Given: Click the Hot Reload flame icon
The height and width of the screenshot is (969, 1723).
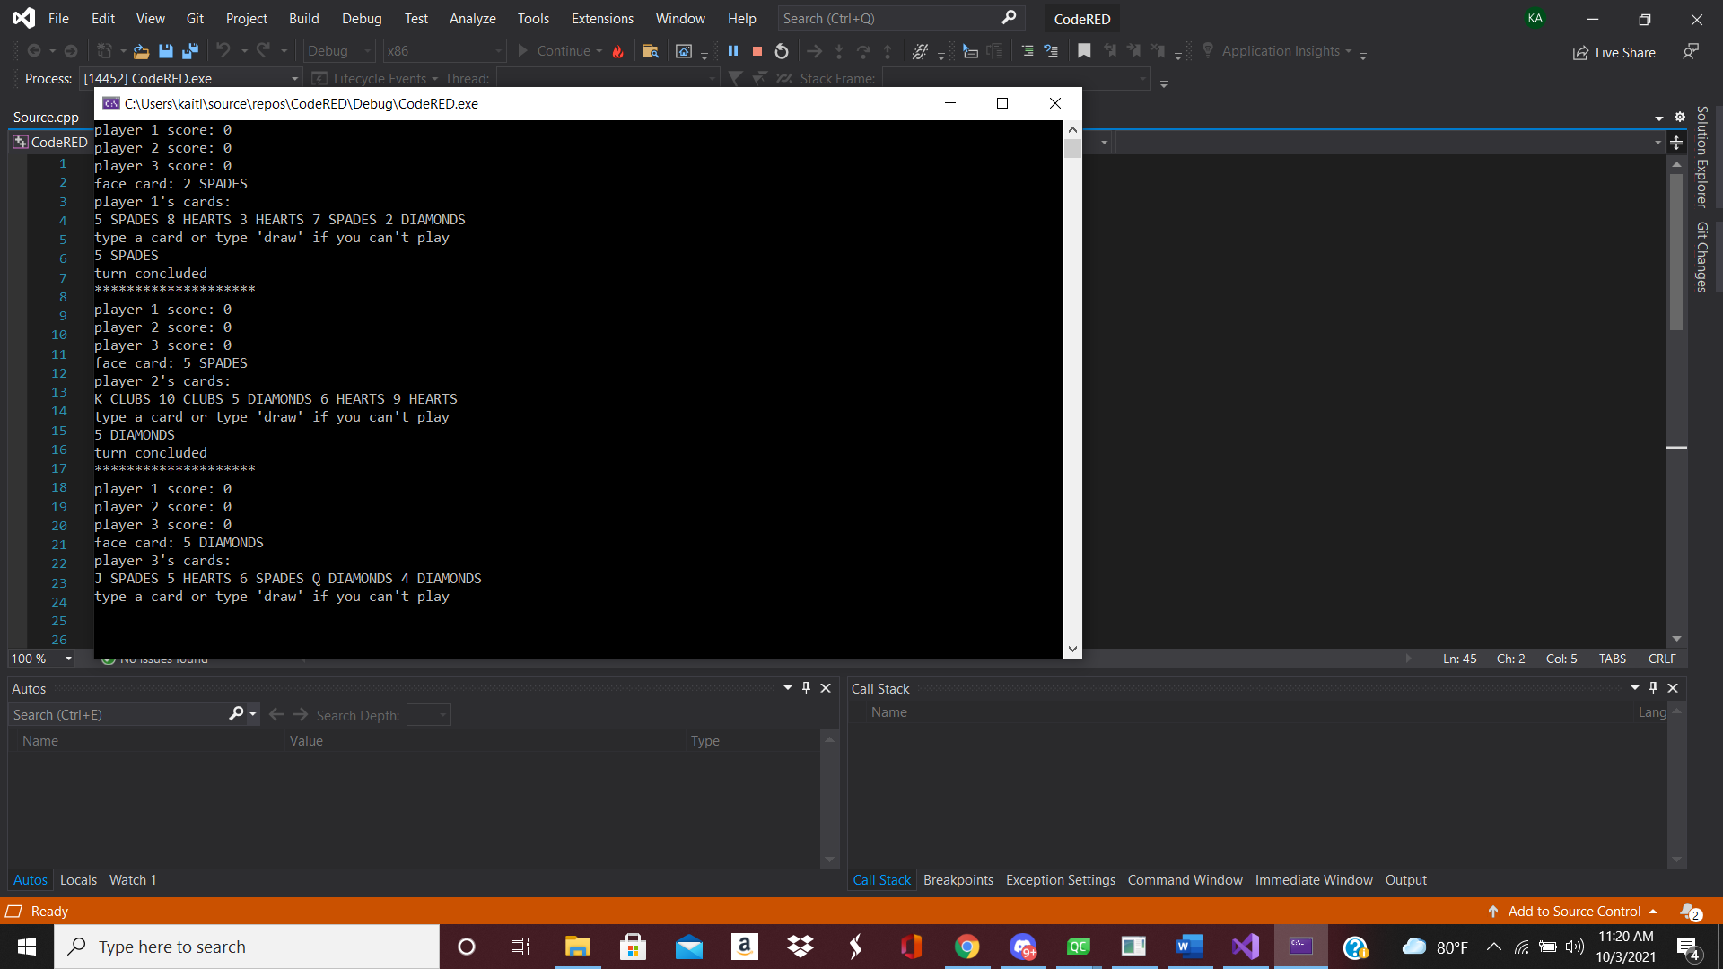Looking at the screenshot, I should pos(618,51).
